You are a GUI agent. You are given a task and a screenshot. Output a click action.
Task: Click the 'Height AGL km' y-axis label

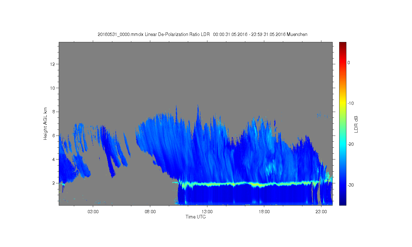click(x=45, y=123)
